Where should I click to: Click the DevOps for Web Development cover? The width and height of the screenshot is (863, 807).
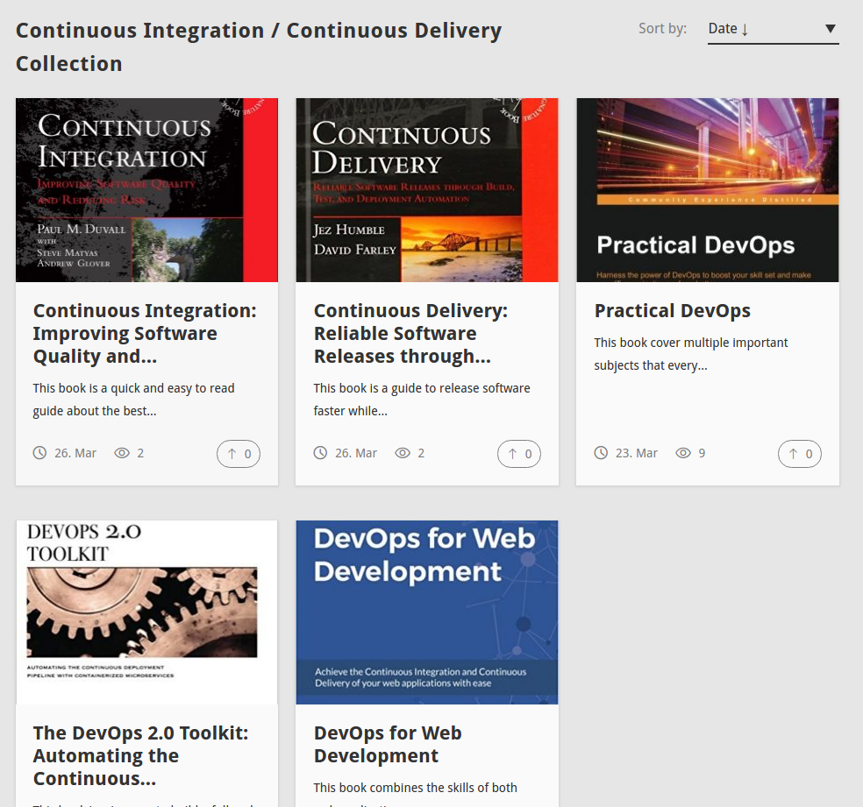pos(426,612)
